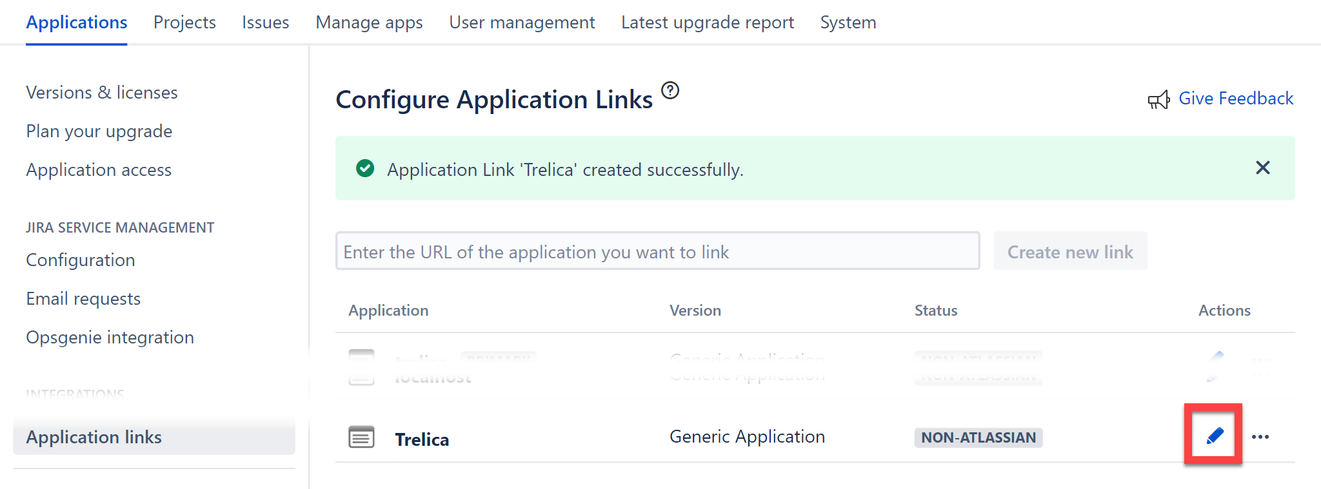
Task: Click the green success checkmark icon
Action: coord(365,169)
